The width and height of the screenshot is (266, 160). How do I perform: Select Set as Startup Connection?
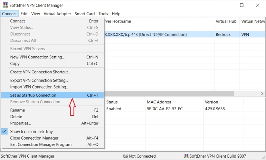pos(33,95)
